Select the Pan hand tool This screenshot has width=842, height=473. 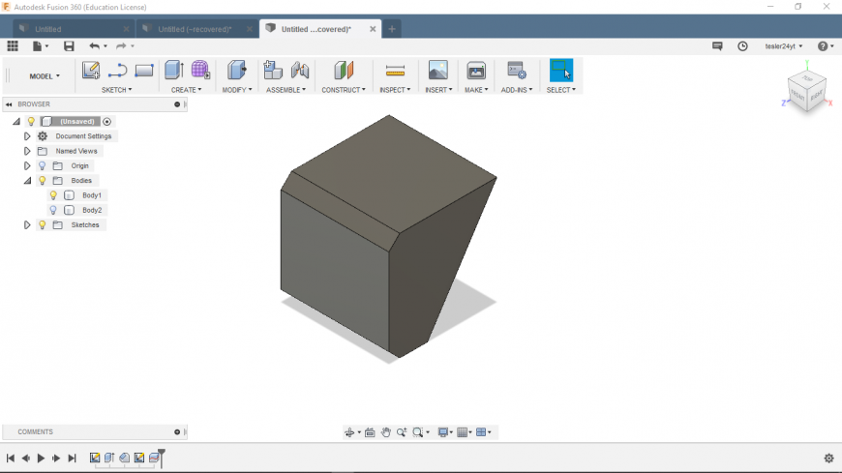386,432
